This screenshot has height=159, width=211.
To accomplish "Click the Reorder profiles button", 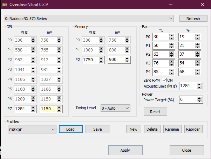I will pyautogui.click(x=193, y=129).
